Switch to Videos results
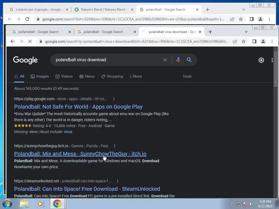Image resolution: width=279 pixels, height=209 pixels. click(x=64, y=76)
